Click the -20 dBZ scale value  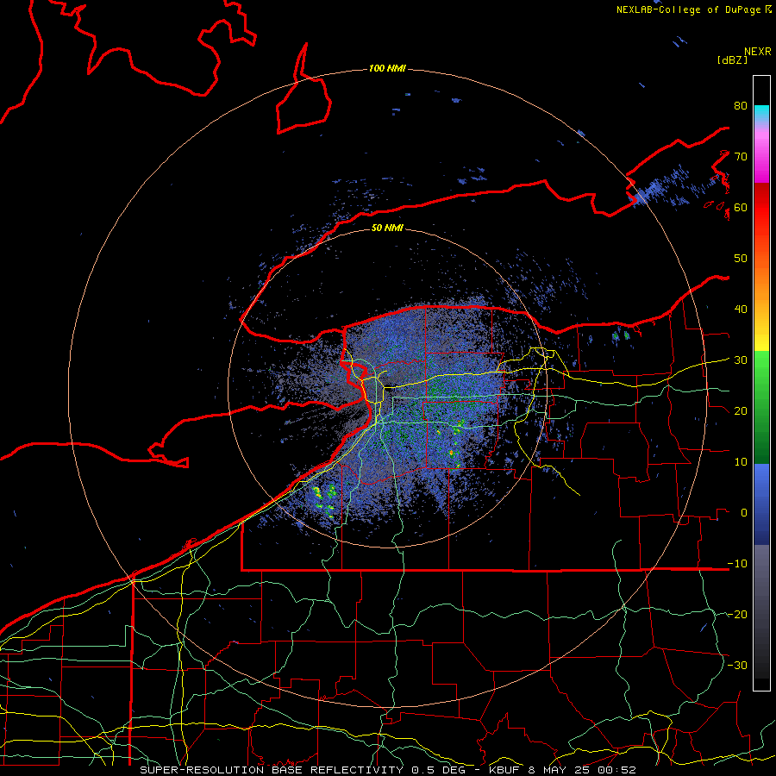[737, 614]
